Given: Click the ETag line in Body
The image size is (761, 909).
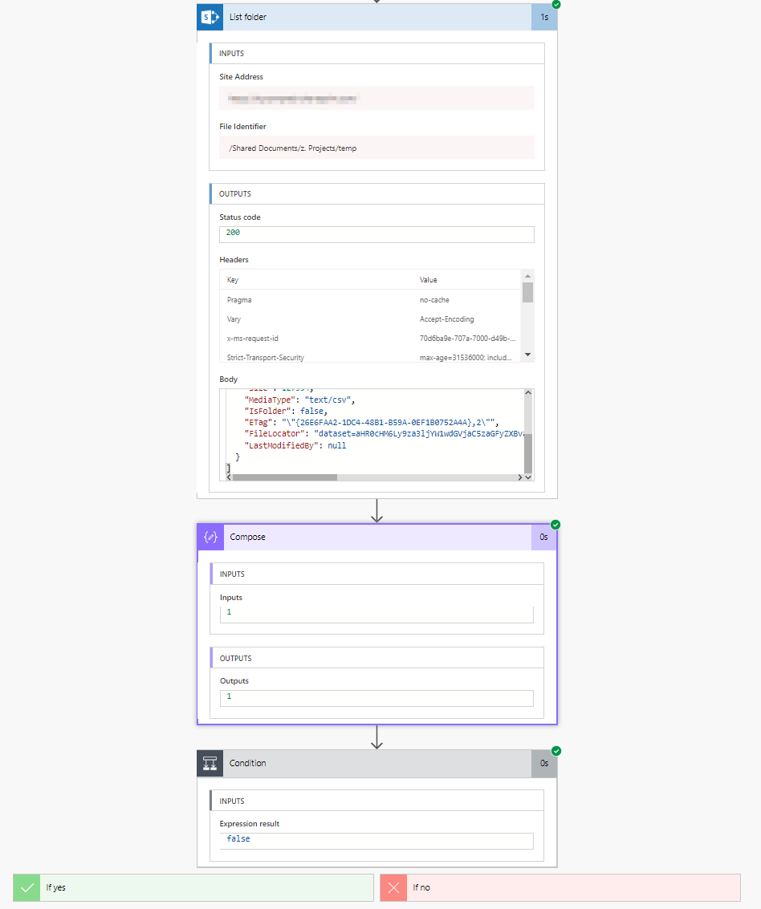Looking at the screenshot, I should click(372, 422).
